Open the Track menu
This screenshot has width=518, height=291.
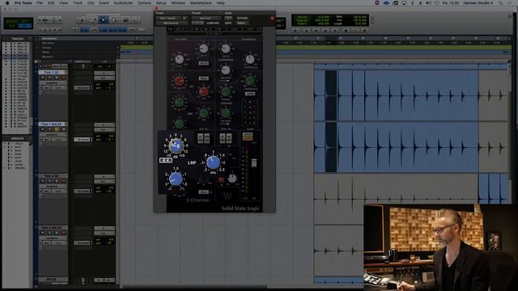click(x=78, y=3)
